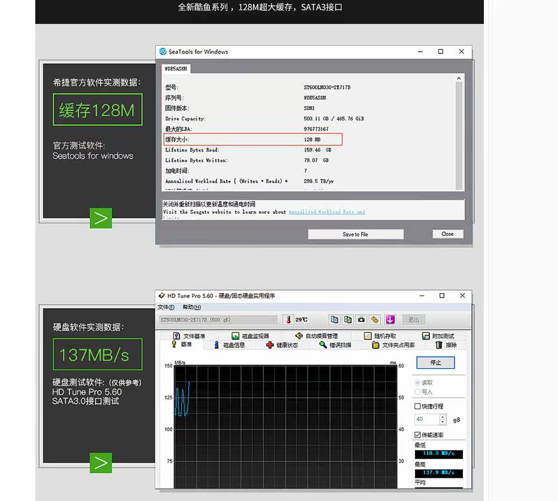Switch to the 磁盘信息 tab
The width and height of the screenshot is (558, 501).
230,345
